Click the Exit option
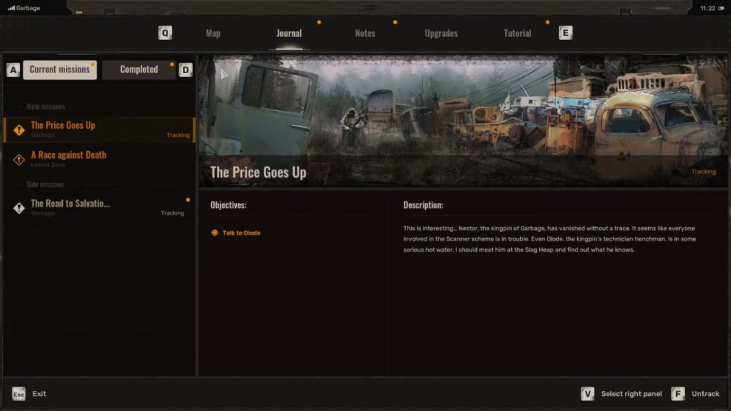 click(x=39, y=393)
